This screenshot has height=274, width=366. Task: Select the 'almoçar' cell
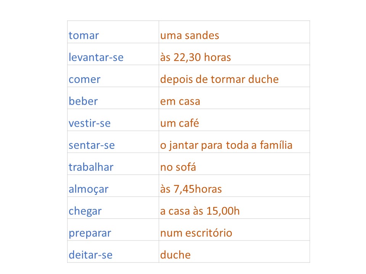[x=88, y=189]
